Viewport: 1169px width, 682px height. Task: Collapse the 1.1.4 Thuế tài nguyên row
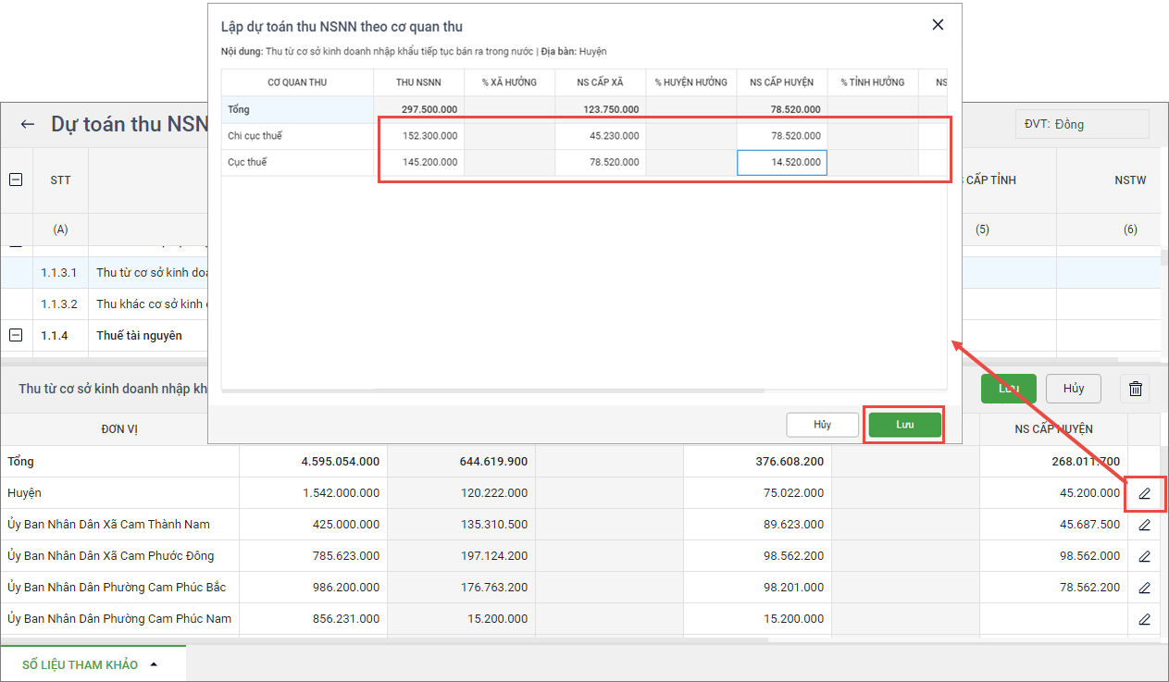pyautogui.click(x=16, y=336)
